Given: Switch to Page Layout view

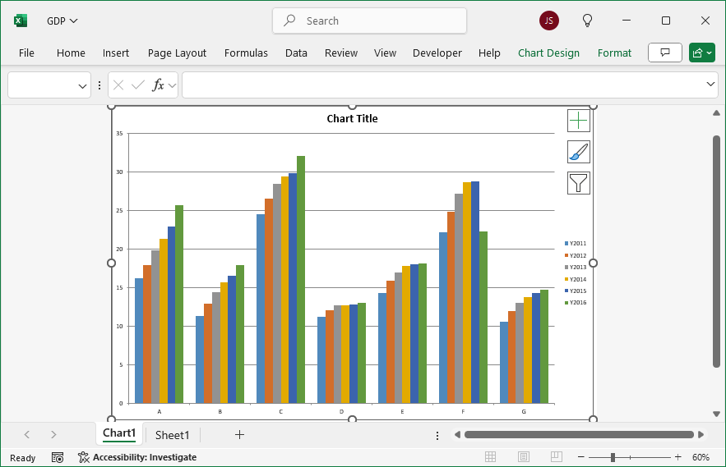Looking at the screenshot, I should pos(524,457).
